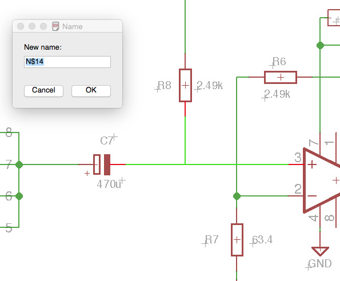The image size is (340, 281).
Task: Click pin number 5 label at left edge
Action: pyautogui.click(x=9, y=228)
